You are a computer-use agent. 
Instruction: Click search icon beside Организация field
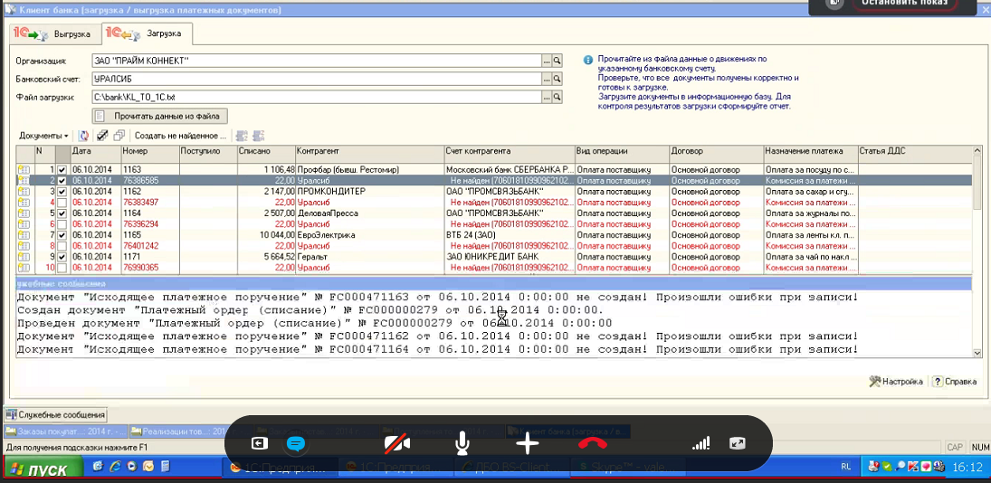coord(557,61)
